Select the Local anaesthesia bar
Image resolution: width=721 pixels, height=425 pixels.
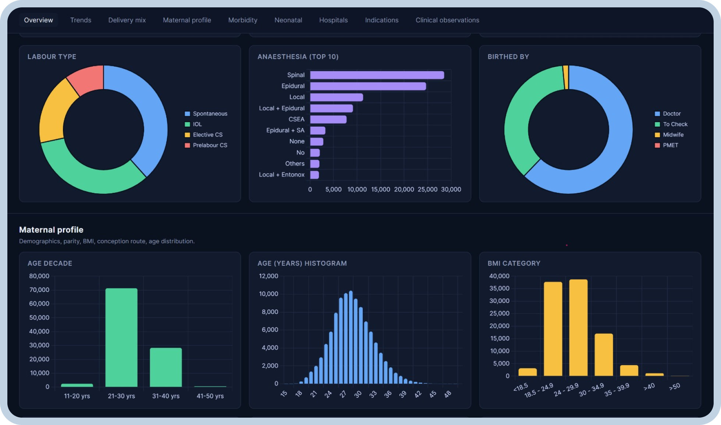[x=337, y=97]
